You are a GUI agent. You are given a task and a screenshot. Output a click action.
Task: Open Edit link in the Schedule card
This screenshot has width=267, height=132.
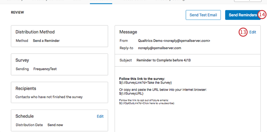[x=100, y=116]
